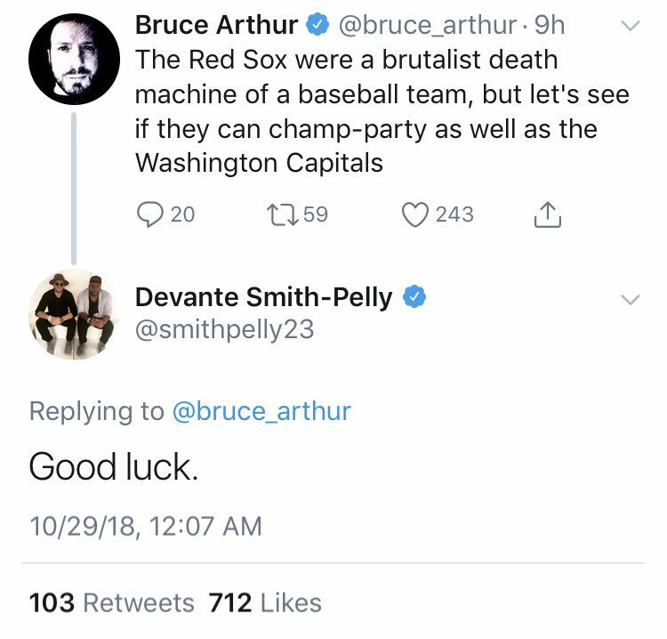667x639 pixels.
Task: Expand options chevron on Bruce Arthur's tweet
Action: 629,28
